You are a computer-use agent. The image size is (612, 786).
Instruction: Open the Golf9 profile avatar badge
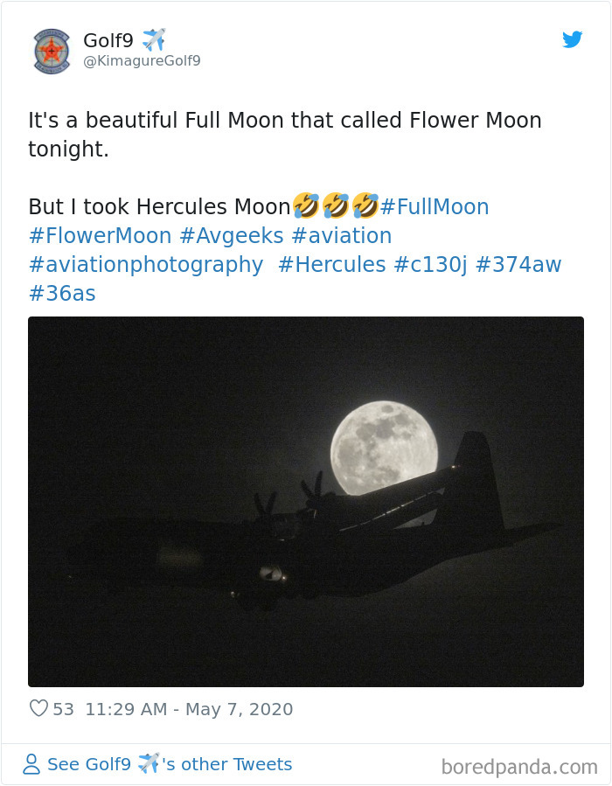pyautogui.click(x=52, y=51)
